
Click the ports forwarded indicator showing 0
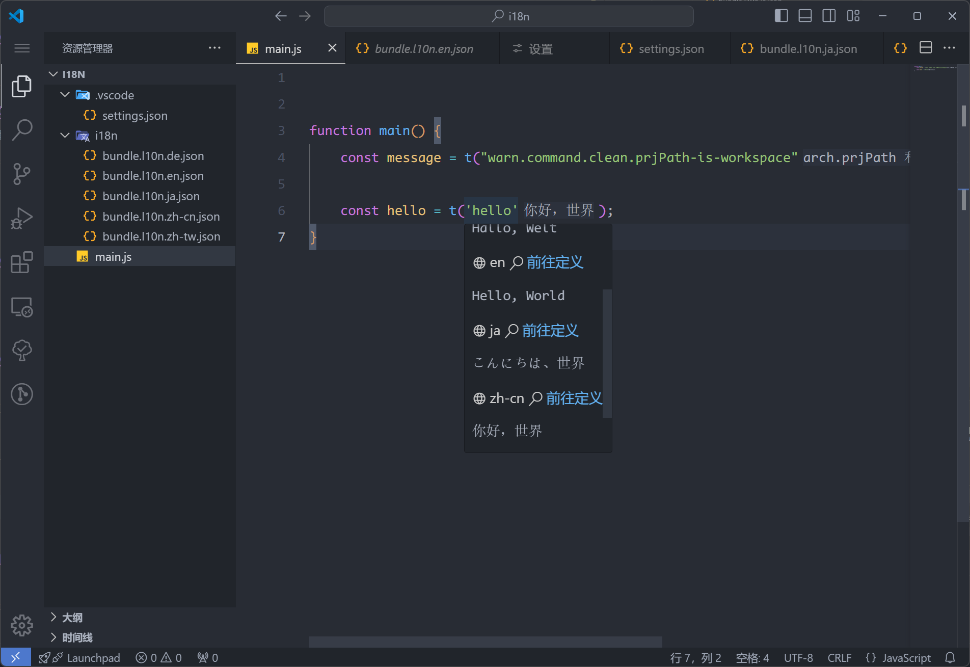(208, 658)
